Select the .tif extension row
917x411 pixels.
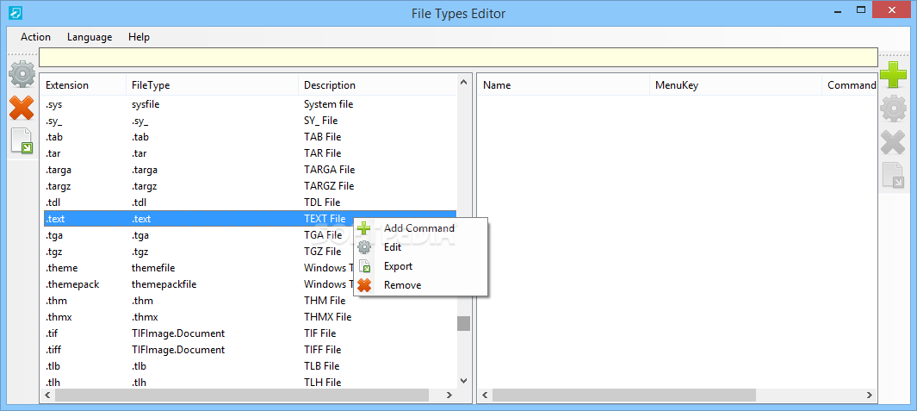(251, 333)
